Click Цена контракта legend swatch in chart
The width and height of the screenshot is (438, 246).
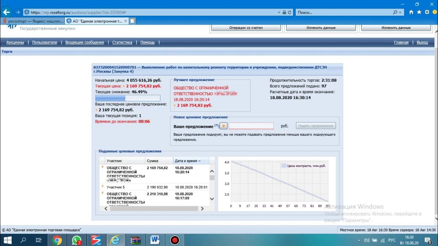point(284,166)
